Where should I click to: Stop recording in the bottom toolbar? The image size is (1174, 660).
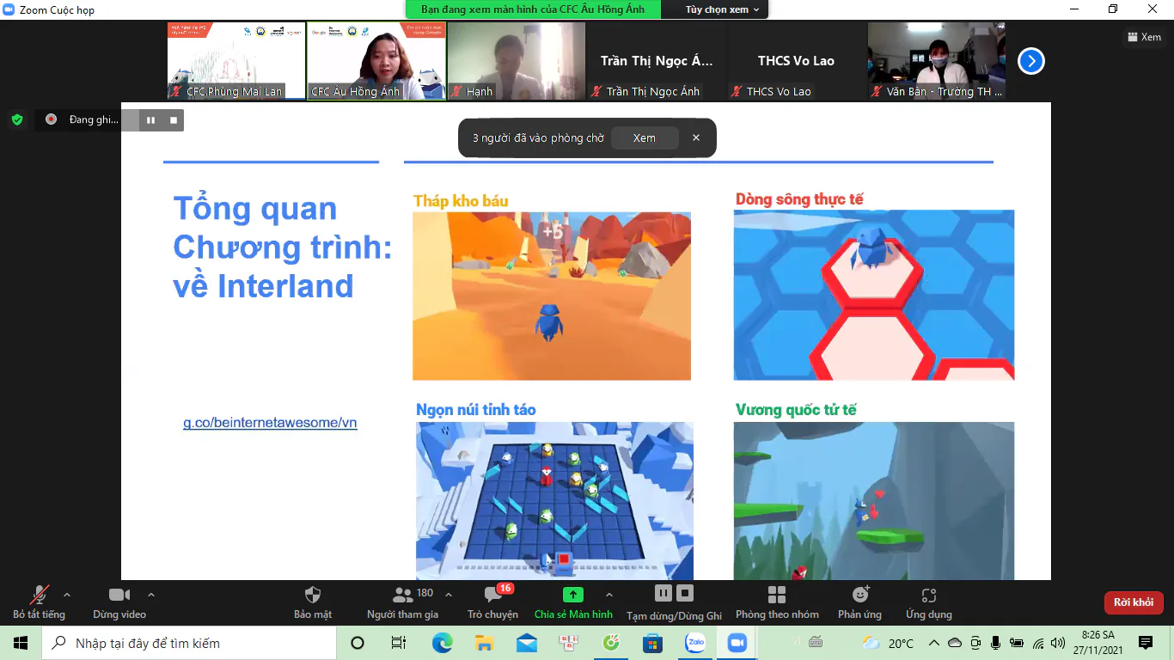tap(685, 593)
